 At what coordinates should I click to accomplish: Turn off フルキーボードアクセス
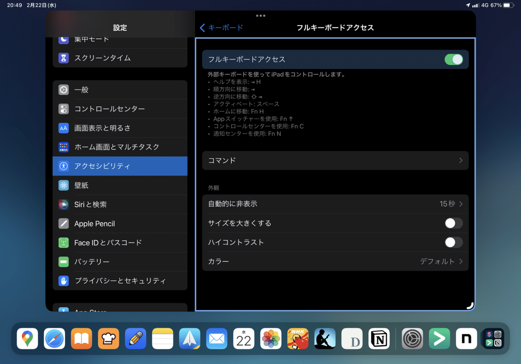click(x=454, y=59)
